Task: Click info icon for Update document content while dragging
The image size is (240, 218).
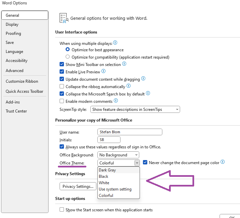Action: [x=143, y=78]
